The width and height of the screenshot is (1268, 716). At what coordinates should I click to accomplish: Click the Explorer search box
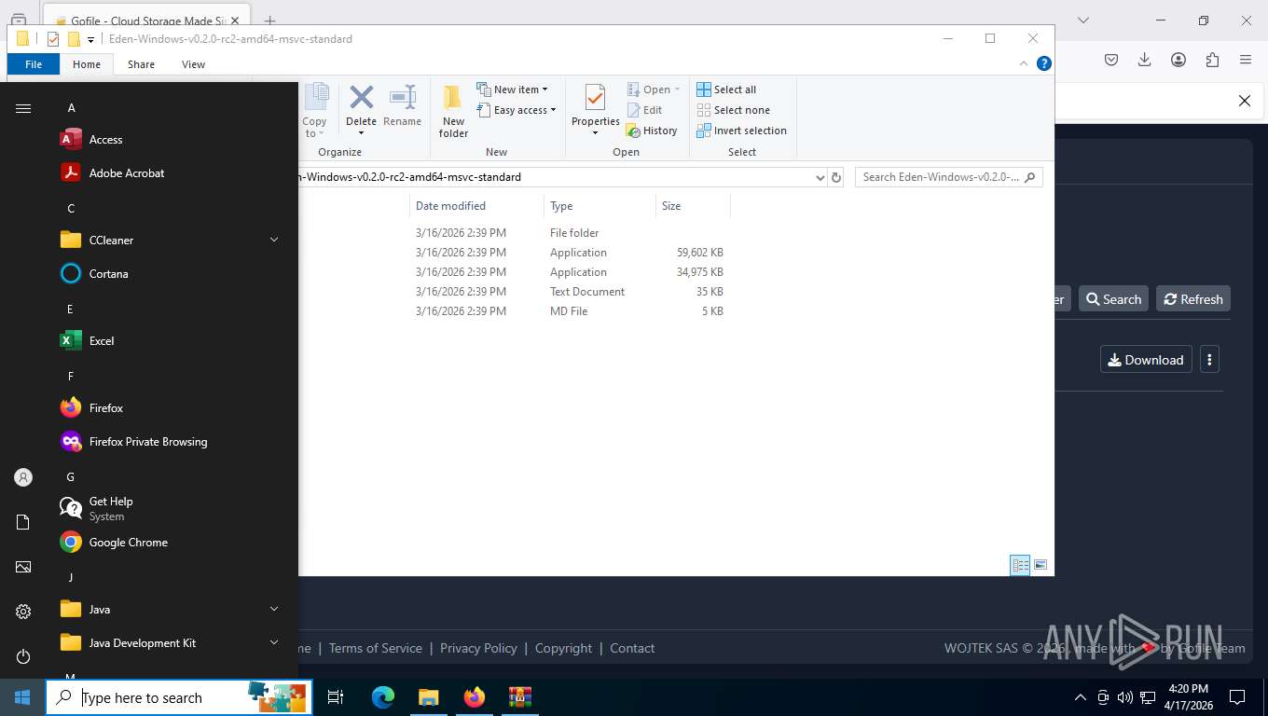pyautogui.click(x=948, y=177)
